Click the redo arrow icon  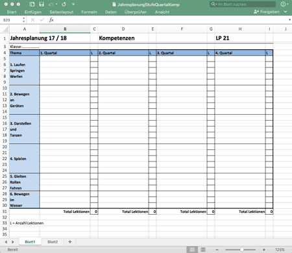point(64,5)
